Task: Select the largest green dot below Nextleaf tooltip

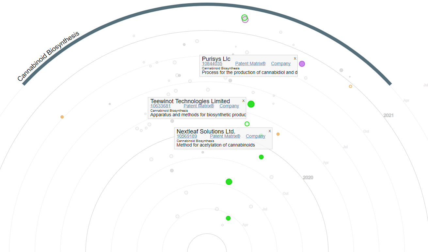Action: 229,182
